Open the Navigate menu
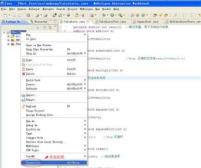 [48, 9]
